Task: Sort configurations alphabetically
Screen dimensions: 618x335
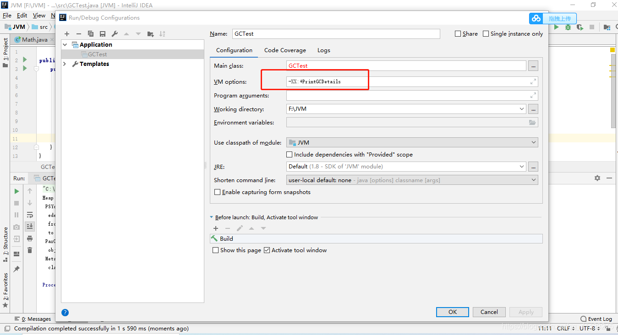Action: (x=162, y=34)
